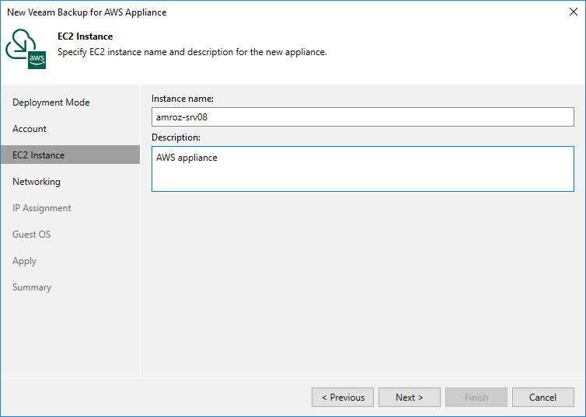Click inside the Description text box

362,169
